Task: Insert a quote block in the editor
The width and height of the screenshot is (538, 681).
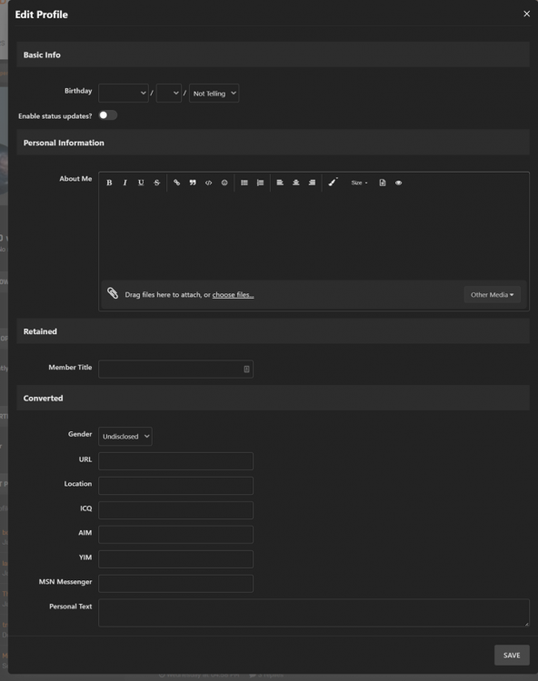Action: pos(193,183)
